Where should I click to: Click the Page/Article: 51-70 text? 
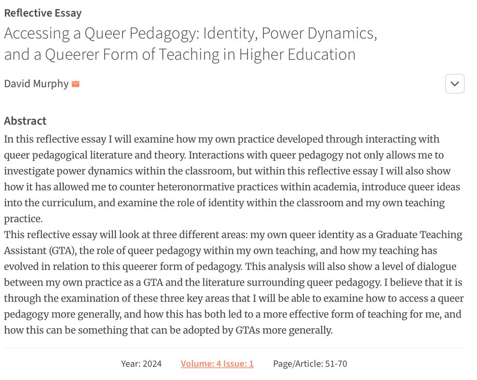pos(310,364)
